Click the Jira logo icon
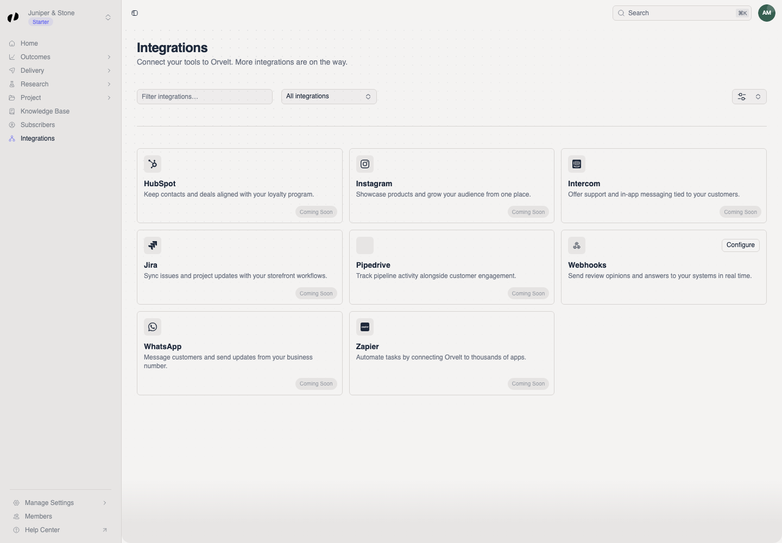The width and height of the screenshot is (782, 543). click(x=153, y=245)
